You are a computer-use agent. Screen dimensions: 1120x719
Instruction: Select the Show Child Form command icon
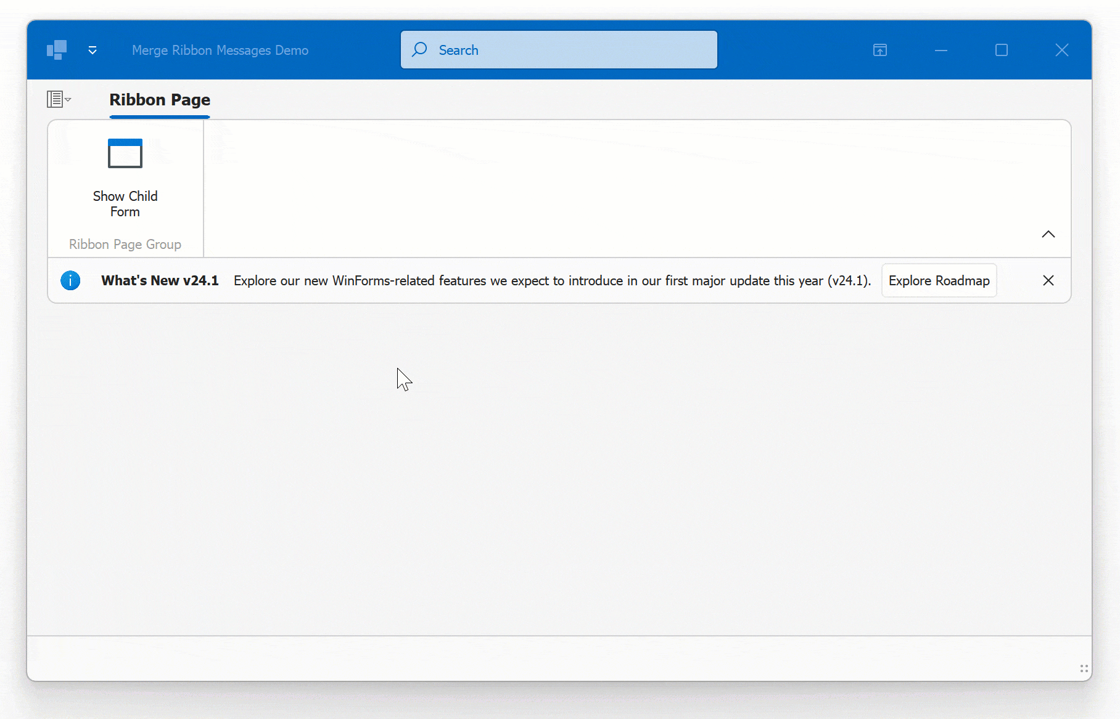pyautogui.click(x=125, y=153)
